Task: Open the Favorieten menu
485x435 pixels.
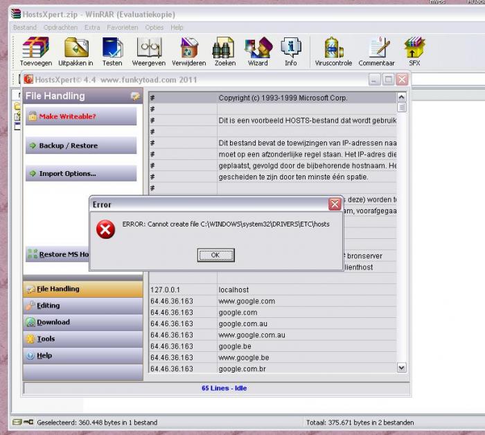Action: pyautogui.click(x=123, y=28)
